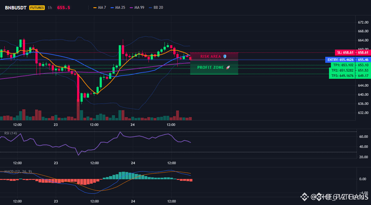Click the MACD (12, 26, 9) indicator label
The height and width of the screenshot is (205, 371).
click(18, 171)
